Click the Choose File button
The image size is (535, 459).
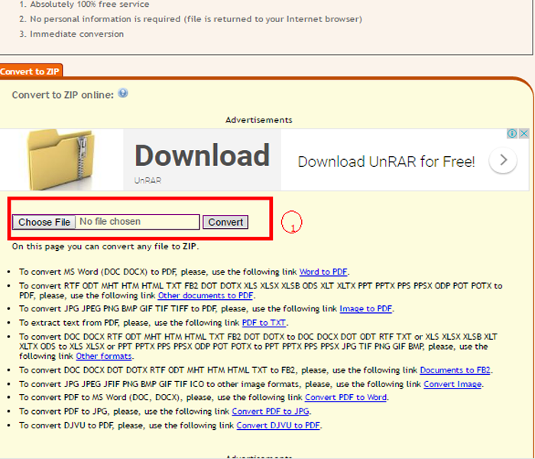[44, 222]
